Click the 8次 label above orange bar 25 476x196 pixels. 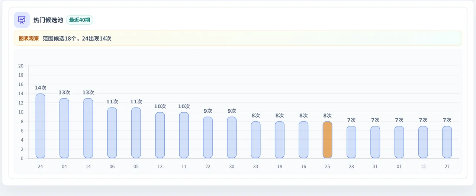[328, 116]
